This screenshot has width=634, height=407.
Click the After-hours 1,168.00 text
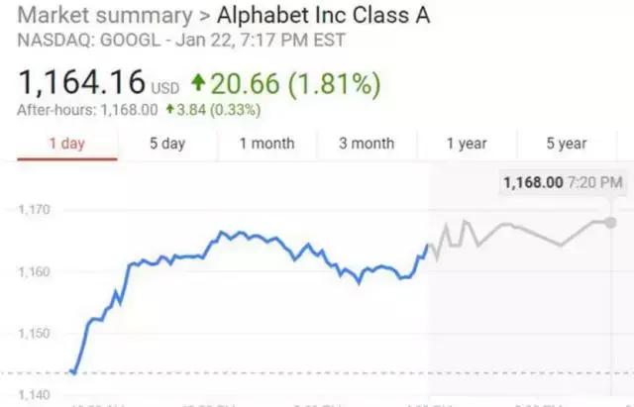[x=87, y=110]
